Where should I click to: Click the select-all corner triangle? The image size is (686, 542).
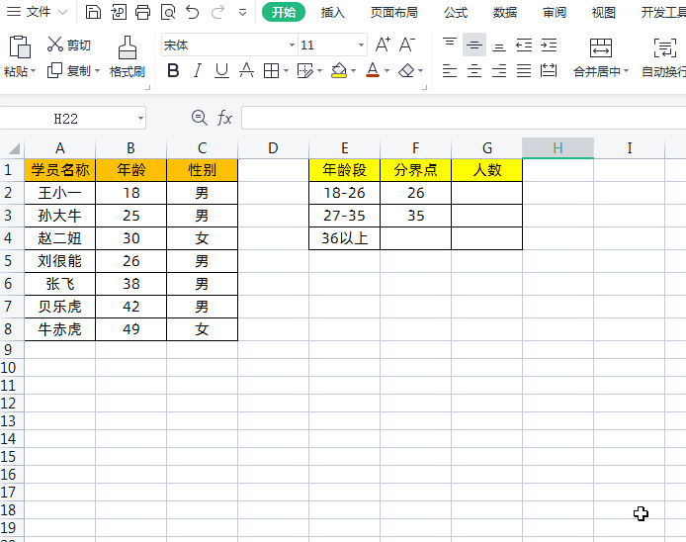[x=13, y=148]
